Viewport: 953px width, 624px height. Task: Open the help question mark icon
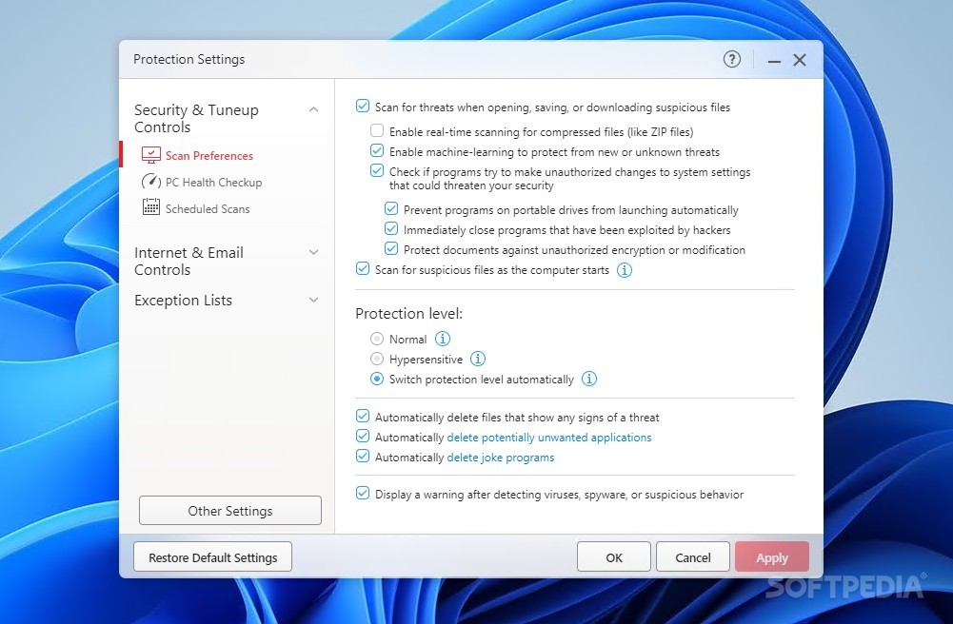pos(732,60)
